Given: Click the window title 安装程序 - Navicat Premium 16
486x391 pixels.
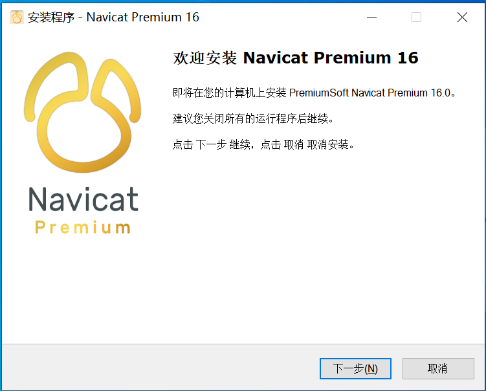Looking at the screenshot, I should [113, 17].
